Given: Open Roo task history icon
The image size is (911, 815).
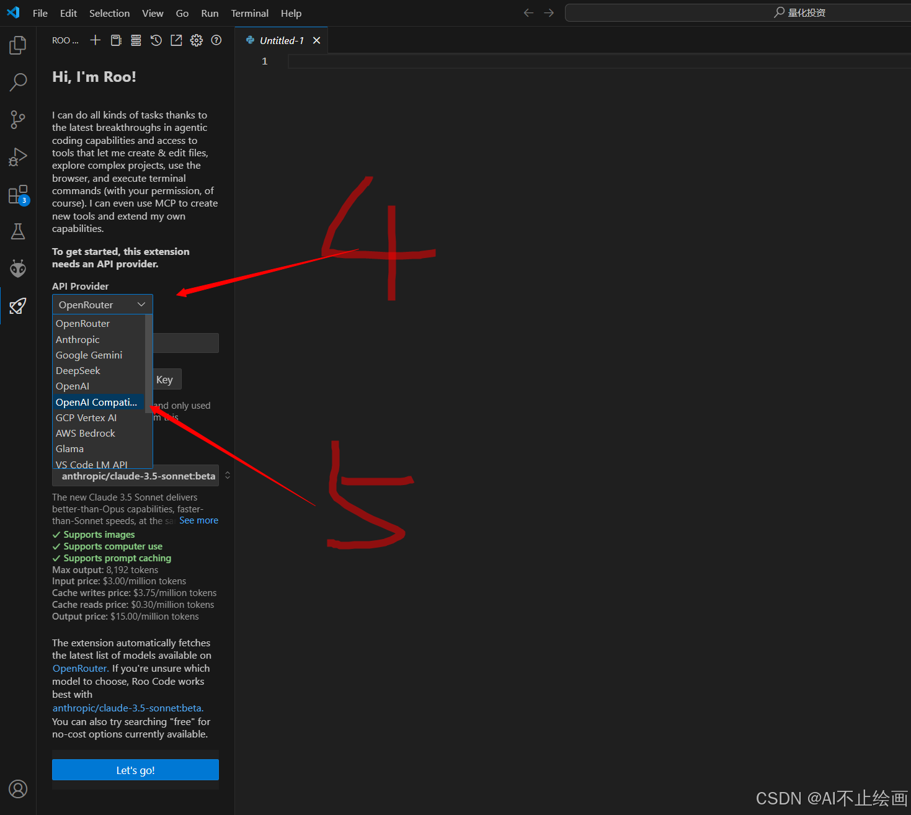Looking at the screenshot, I should click(156, 40).
